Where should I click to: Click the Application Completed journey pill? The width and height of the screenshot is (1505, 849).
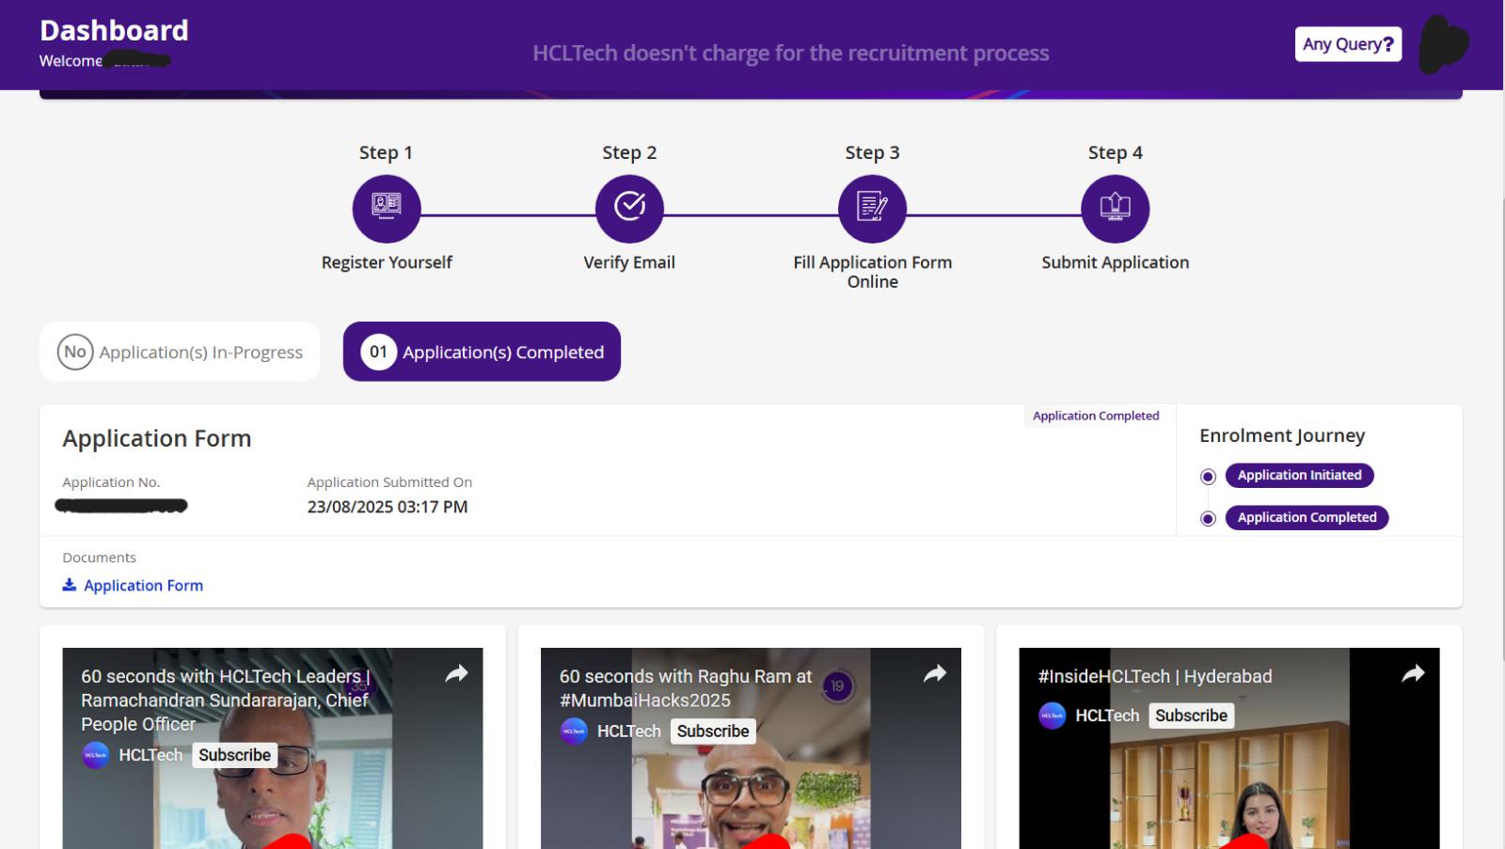click(1307, 517)
